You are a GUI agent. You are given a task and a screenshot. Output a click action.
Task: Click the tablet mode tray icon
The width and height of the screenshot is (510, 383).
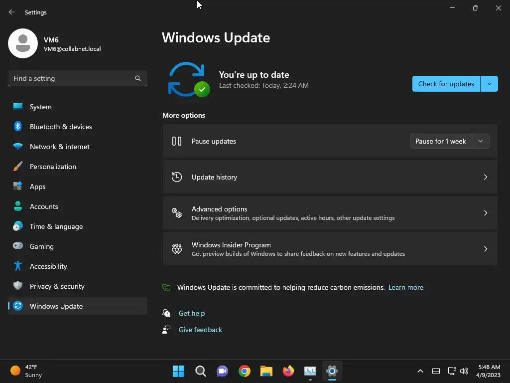point(436,371)
